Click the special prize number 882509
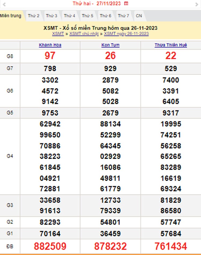The width and height of the screenshot is (201, 255). (50, 246)
